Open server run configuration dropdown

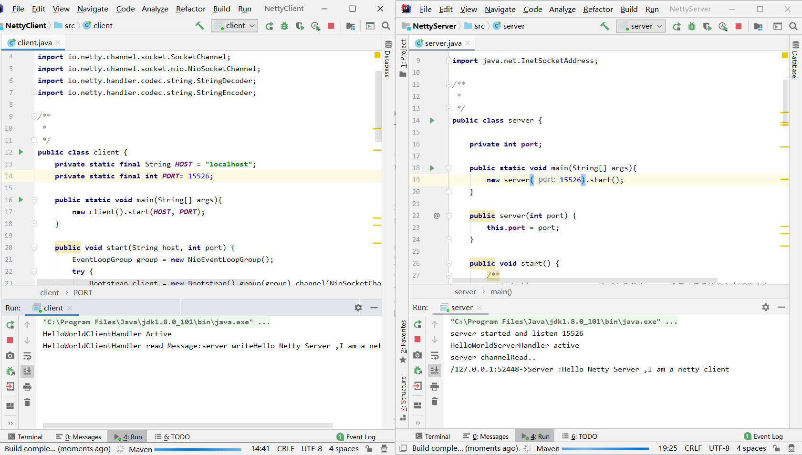click(641, 26)
